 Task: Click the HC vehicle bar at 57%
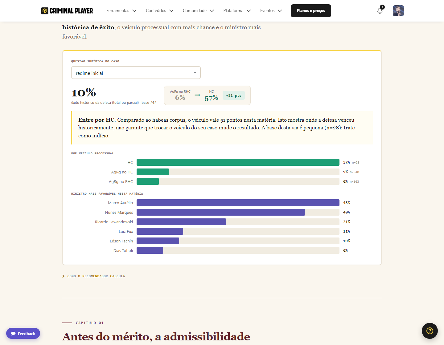(x=238, y=162)
